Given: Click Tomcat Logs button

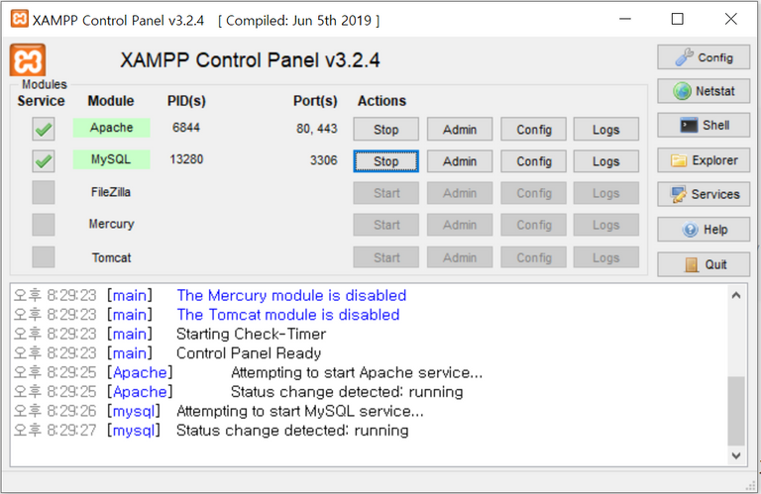Looking at the screenshot, I should click(606, 257).
